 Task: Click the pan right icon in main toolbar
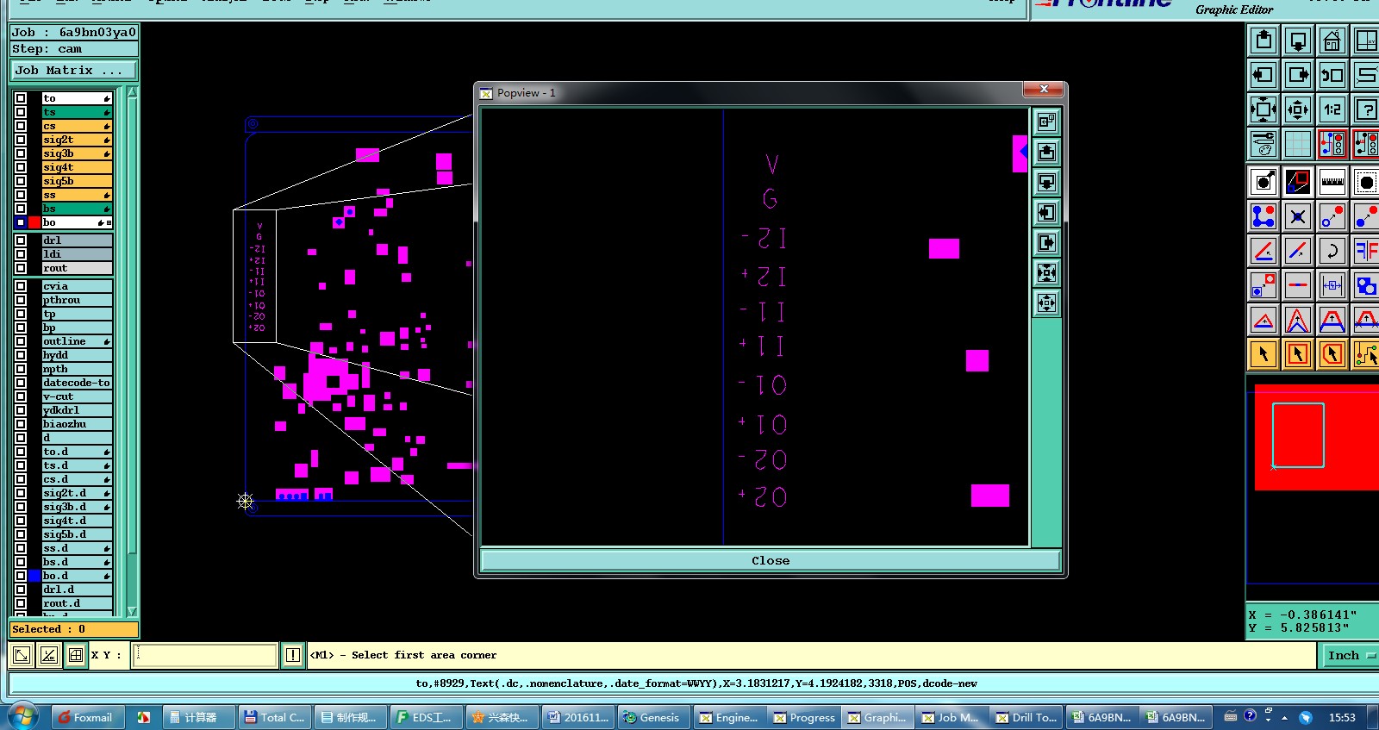point(1298,75)
